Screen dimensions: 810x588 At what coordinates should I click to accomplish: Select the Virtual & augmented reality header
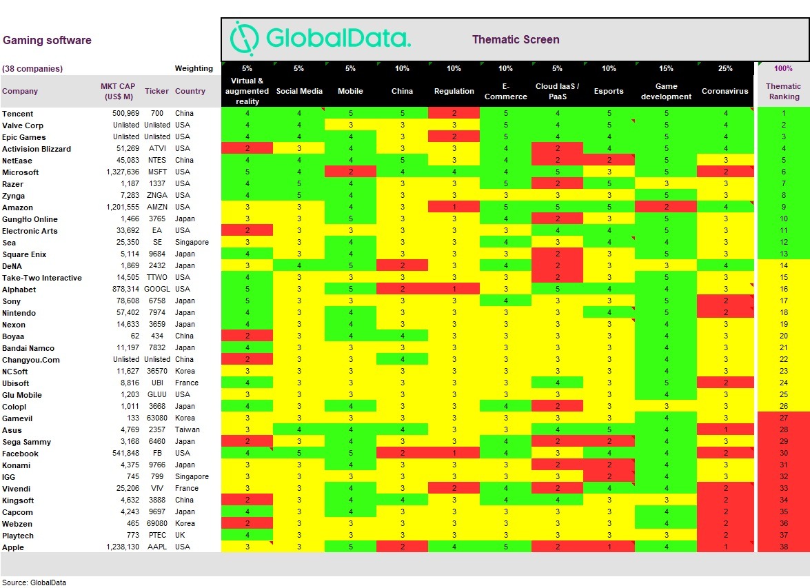click(x=247, y=91)
